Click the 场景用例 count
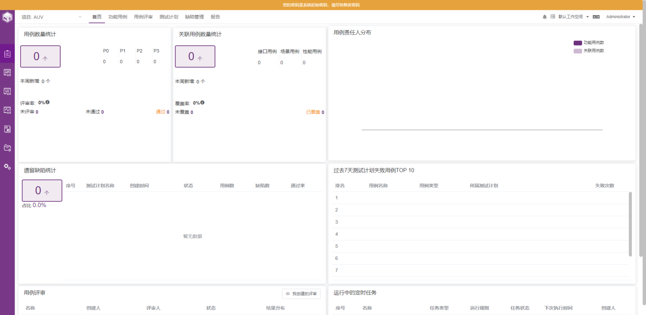 (282, 62)
